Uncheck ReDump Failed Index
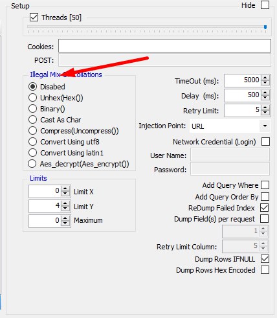The height and width of the screenshot is (318, 277). pos(265,208)
